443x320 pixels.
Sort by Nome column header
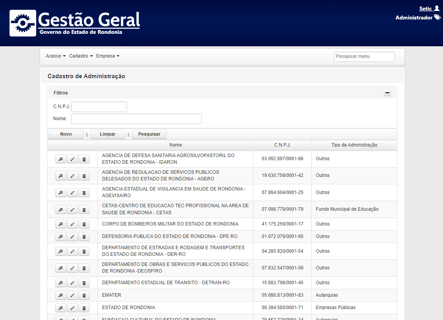pos(175,145)
